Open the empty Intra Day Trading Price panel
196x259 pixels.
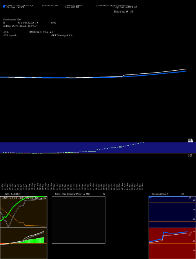pyautogui.click(x=78, y=220)
